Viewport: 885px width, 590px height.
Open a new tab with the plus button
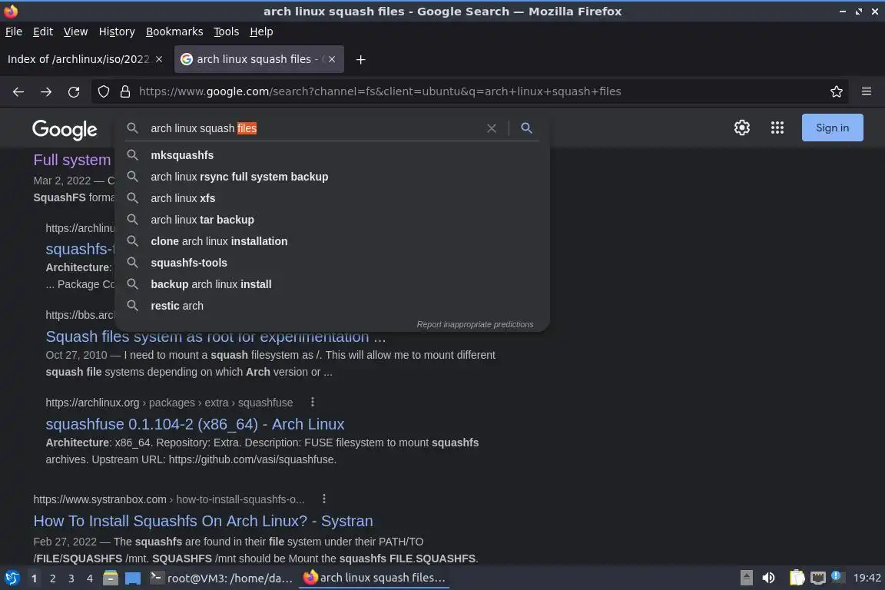(x=360, y=59)
